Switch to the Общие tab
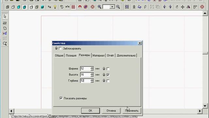 [59, 55]
